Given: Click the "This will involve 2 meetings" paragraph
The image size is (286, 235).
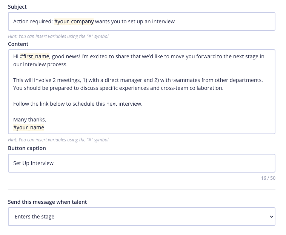Looking at the screenshot, I should pyautogui.click(x=138, y=80).
